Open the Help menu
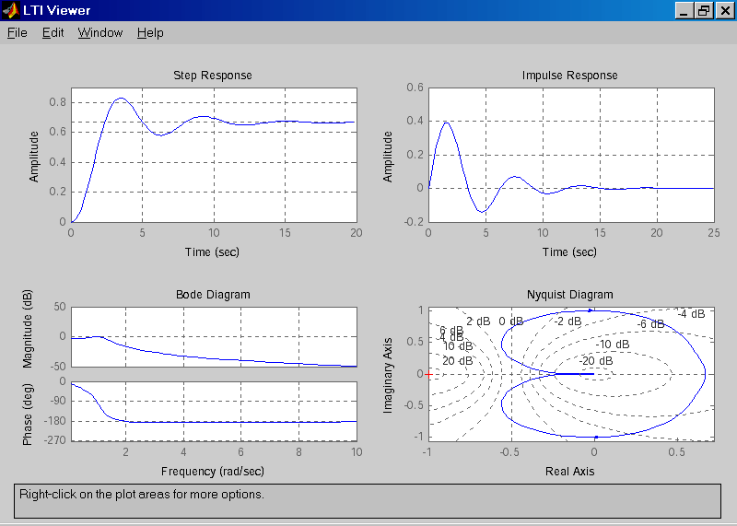 coord(150,33)
